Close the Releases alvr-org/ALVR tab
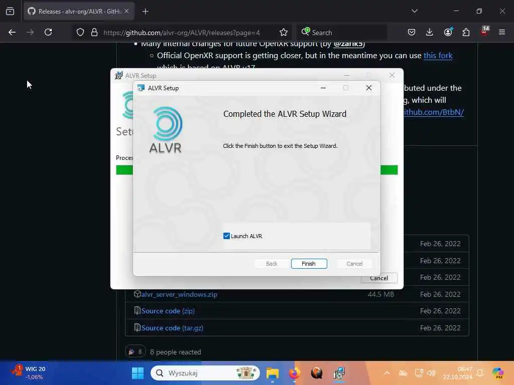This screenshot has height=385, width=514. (x=126, y=11)
